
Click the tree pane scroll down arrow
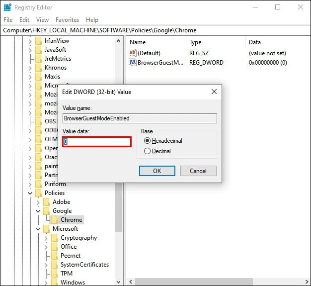pyautogui.click(x=119, y=282)
